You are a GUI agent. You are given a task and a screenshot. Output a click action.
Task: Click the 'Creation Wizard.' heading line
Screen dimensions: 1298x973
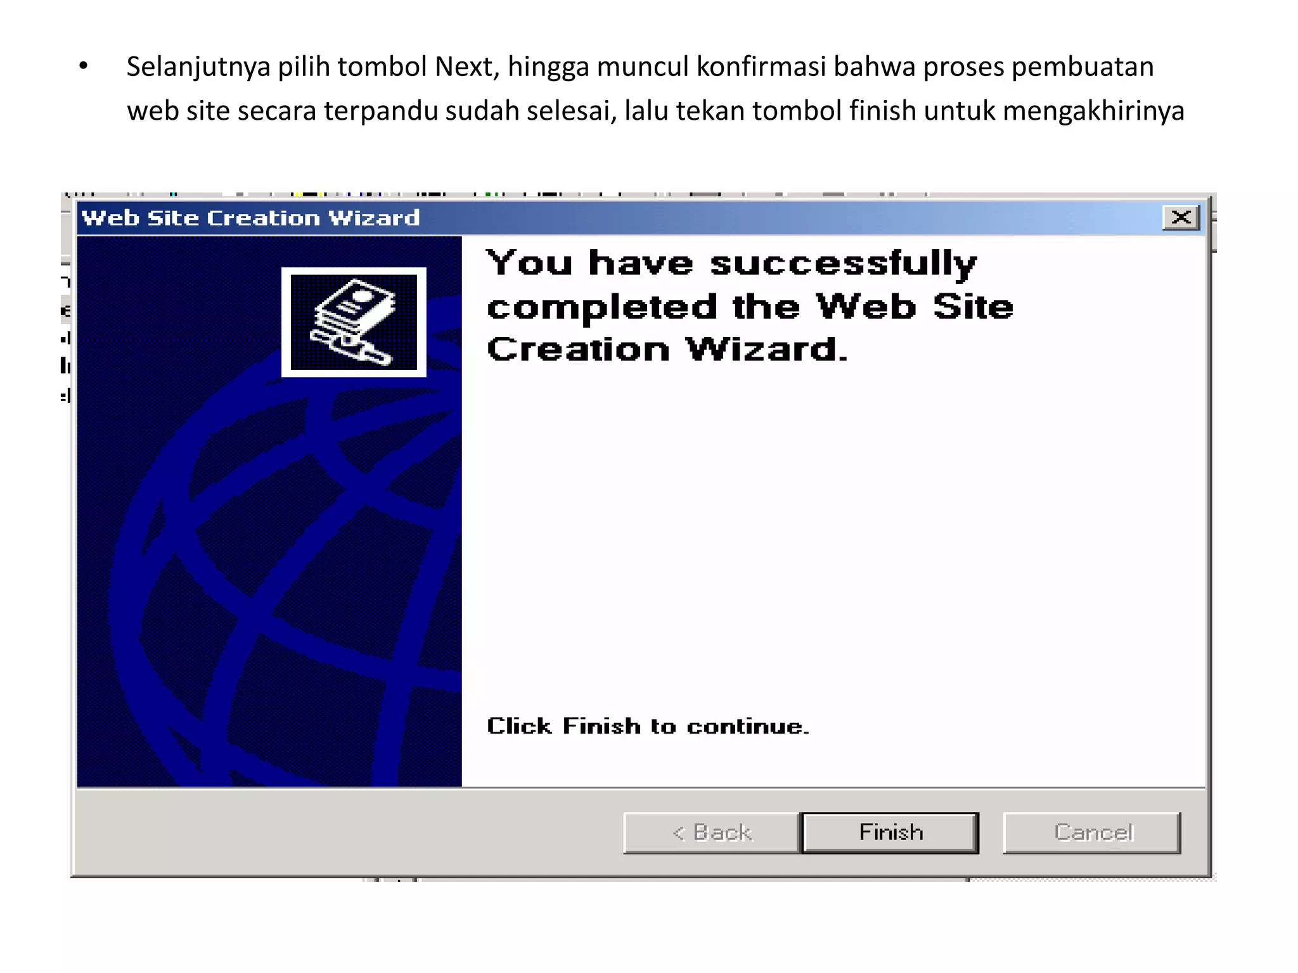(x=667, y=349)
